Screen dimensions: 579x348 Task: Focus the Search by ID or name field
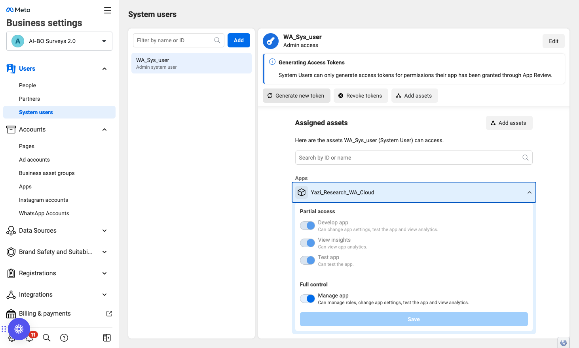click(x=414, y=158)
